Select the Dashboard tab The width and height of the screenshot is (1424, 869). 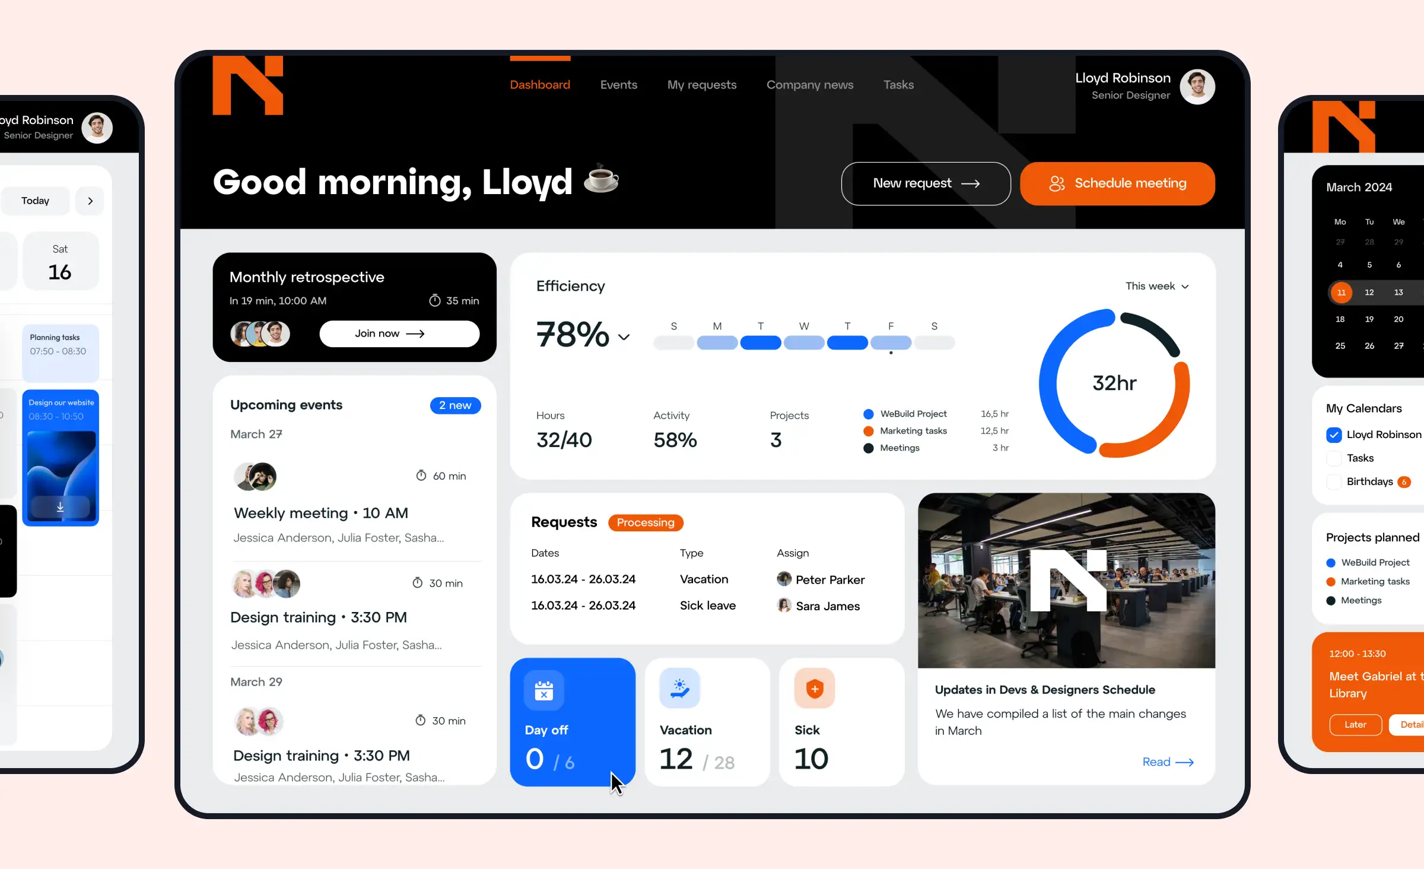(x=540, y=84)
